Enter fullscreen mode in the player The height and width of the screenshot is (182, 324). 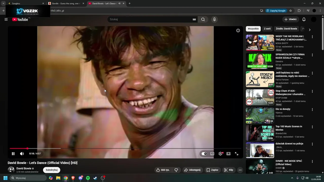pos(236,154)
